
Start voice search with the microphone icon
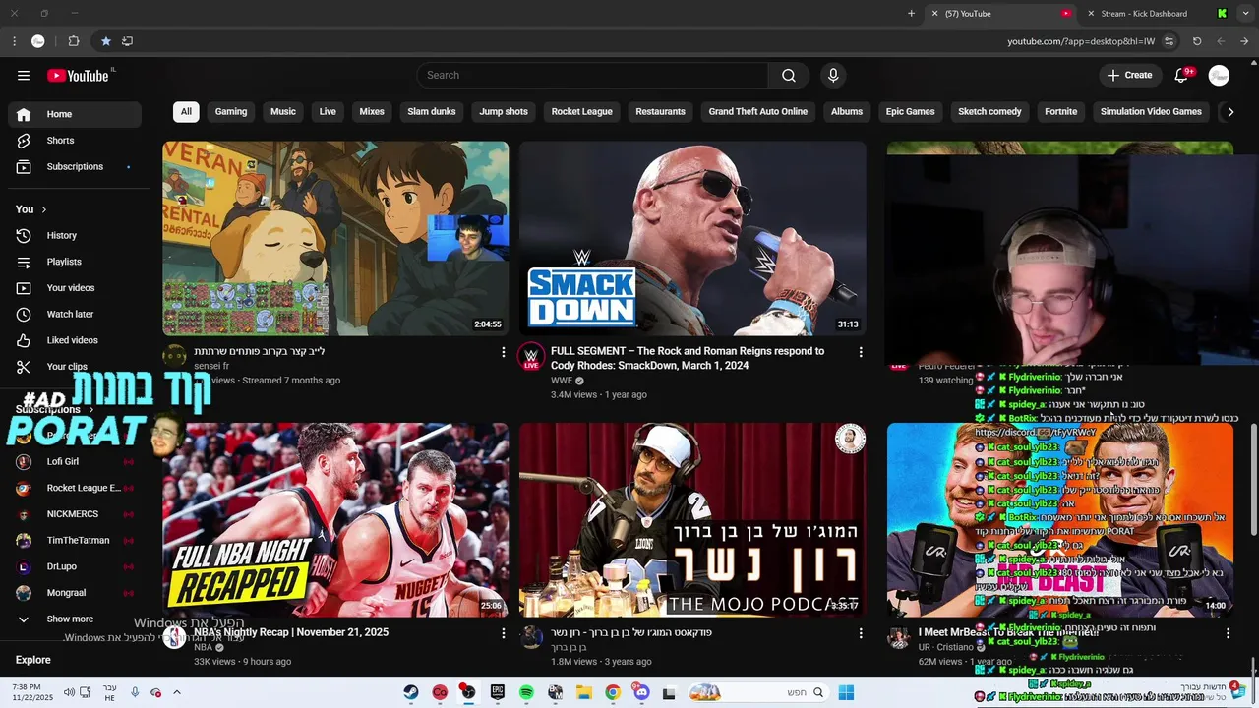coord(833,76)
